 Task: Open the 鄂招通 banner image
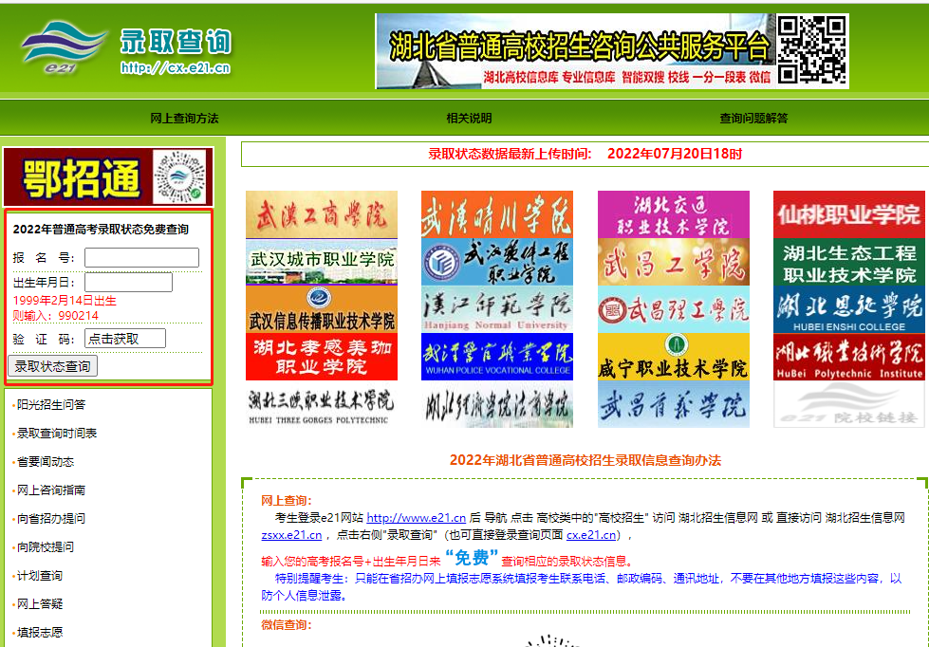pos(107,176)
